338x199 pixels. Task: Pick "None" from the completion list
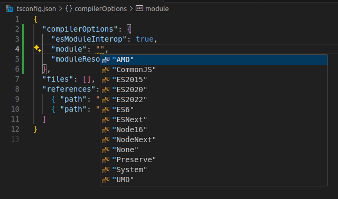coord(214,150)
